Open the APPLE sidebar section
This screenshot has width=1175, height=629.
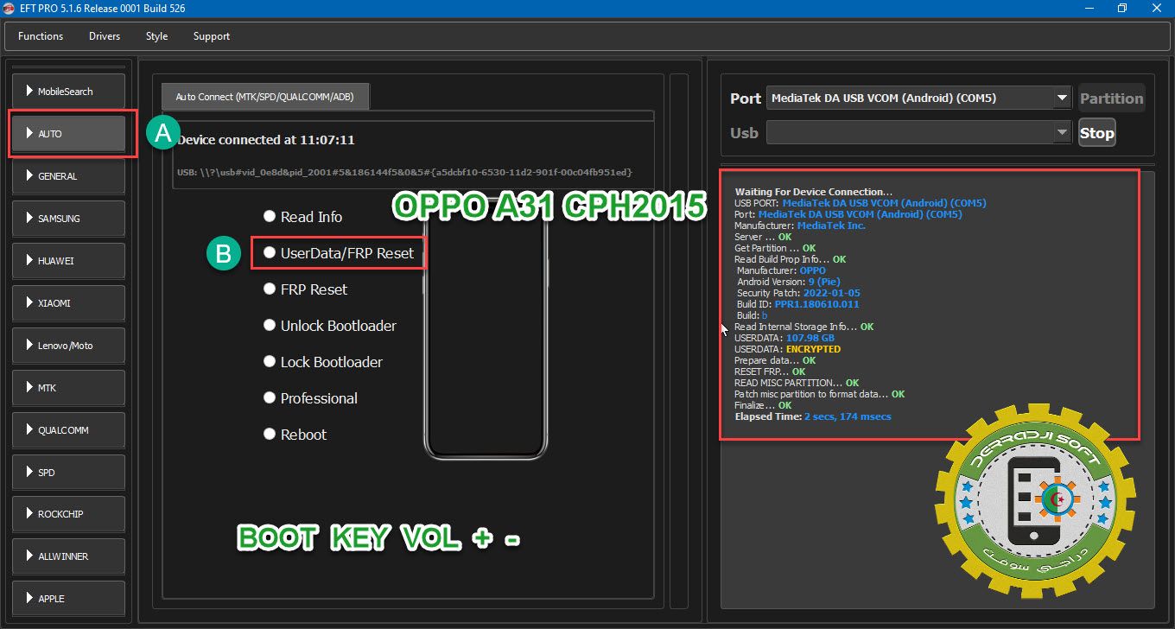[69, 598]
